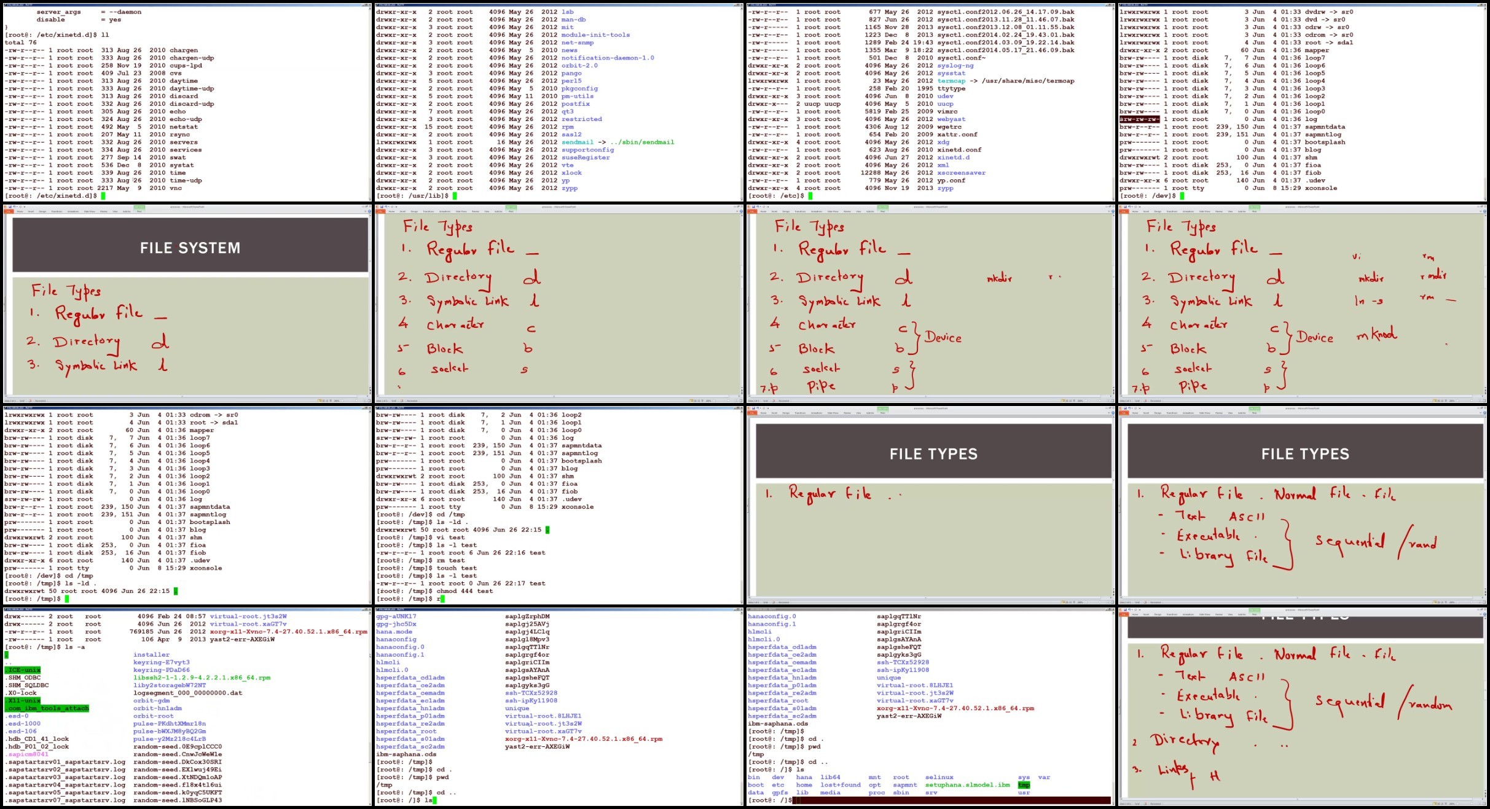
Task: Select the highlighted 'srw-rw-rw-' permission string
Action: (x=1140, y=119)
